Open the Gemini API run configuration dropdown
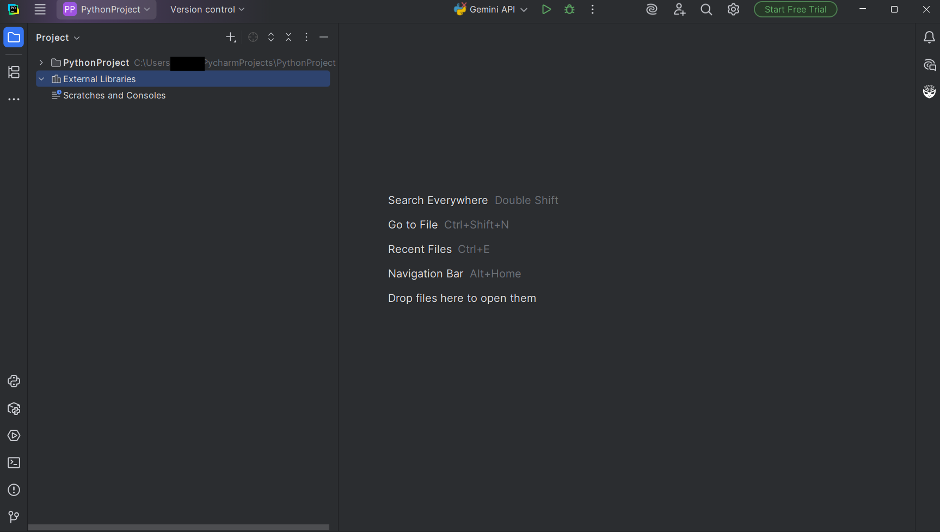Viewport: 940px width, 532px height. (491, 9)
